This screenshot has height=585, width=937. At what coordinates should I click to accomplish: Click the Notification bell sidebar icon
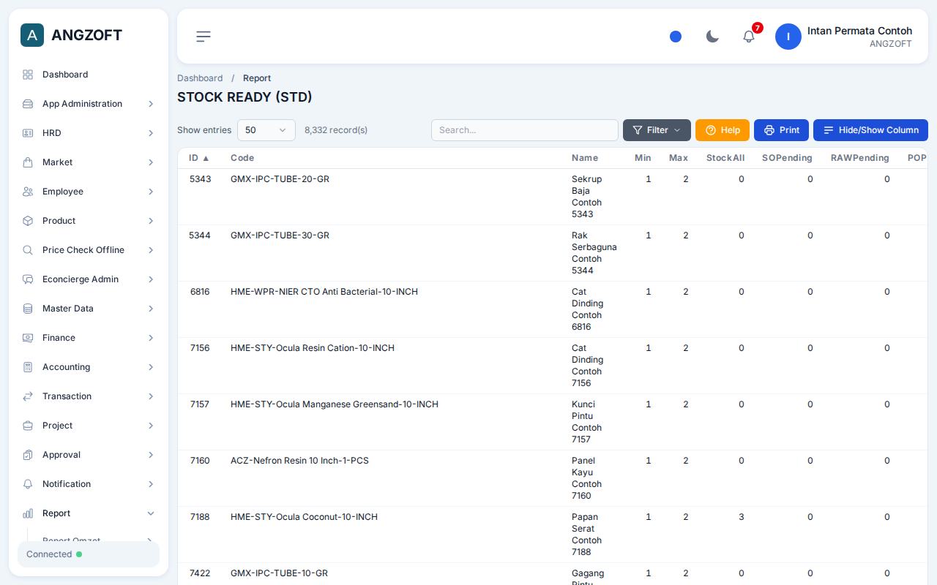coord(28,484)
